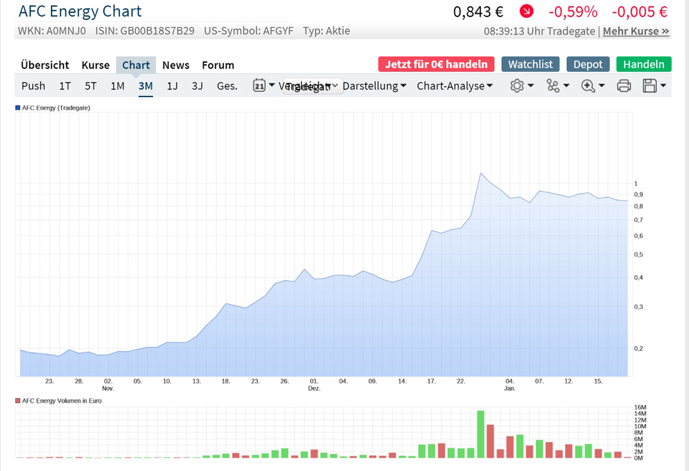Click the -0,005 € change value
Viewport: 689px width, 471px height.
639,12
